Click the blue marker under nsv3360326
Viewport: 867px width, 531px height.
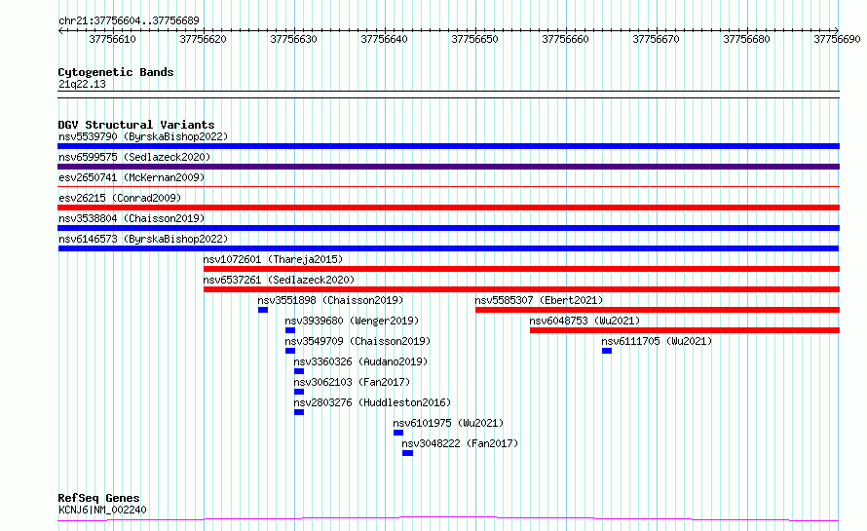299,371
